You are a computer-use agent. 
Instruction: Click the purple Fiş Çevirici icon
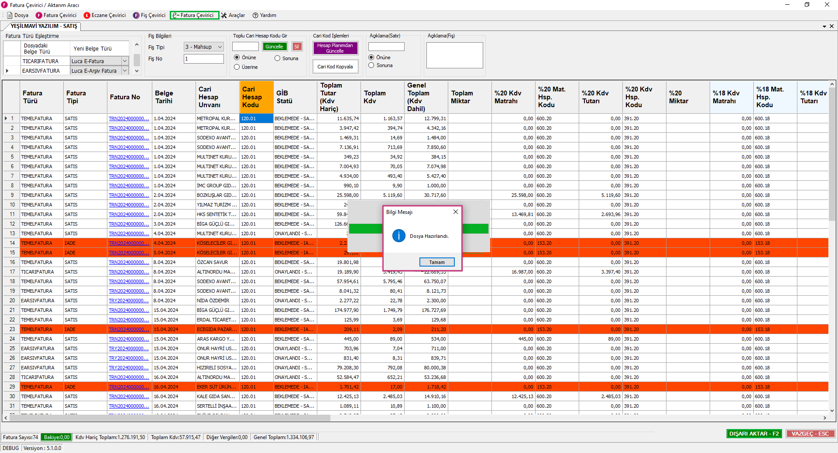[x=136, y=15]
